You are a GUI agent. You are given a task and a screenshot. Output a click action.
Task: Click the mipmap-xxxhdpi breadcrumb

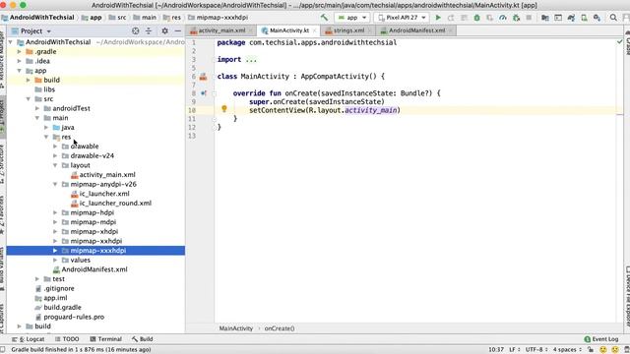coord(219,18)
